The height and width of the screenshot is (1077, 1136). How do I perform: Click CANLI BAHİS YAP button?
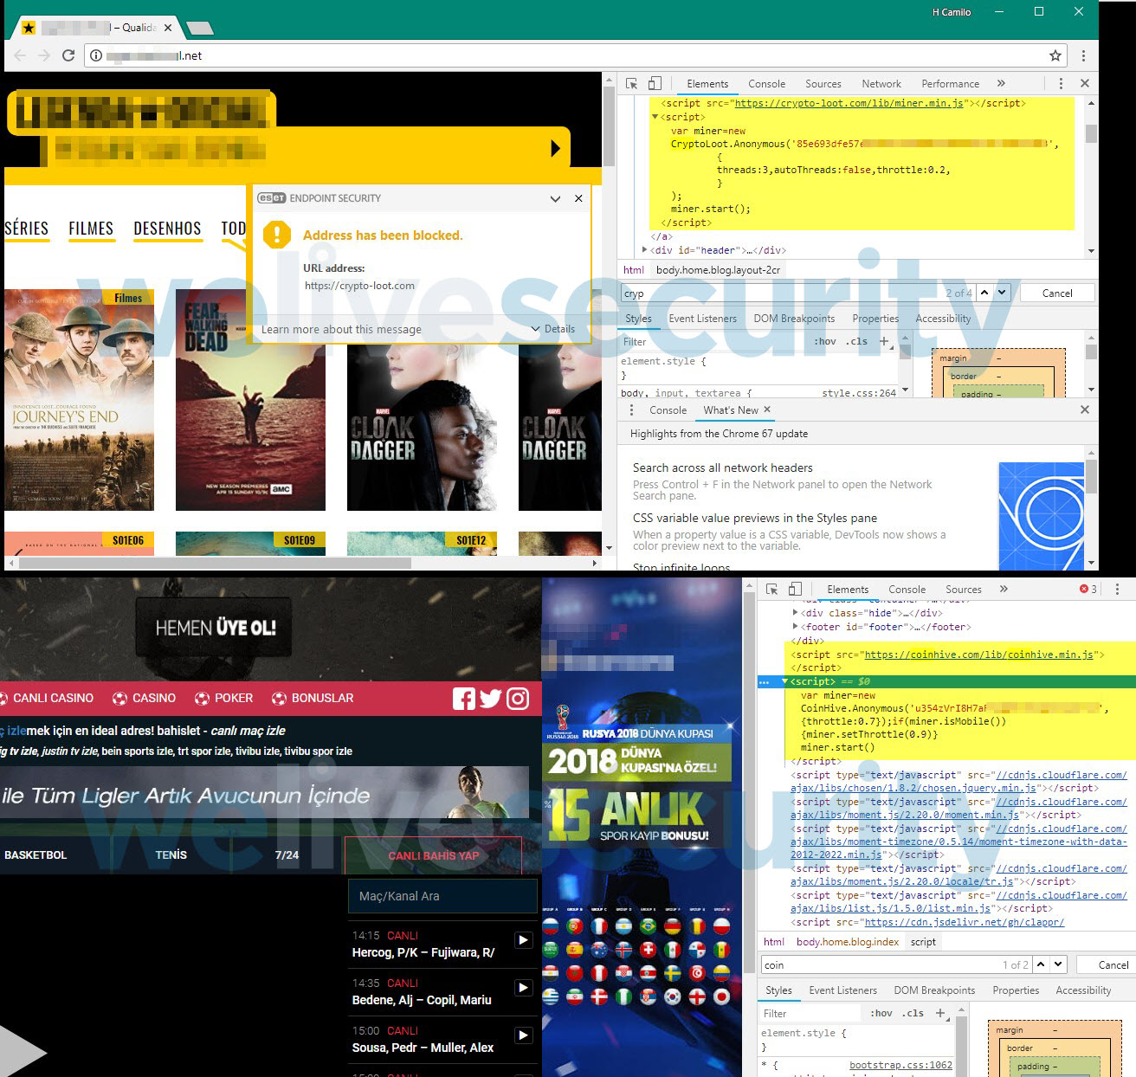coord(433,855)
